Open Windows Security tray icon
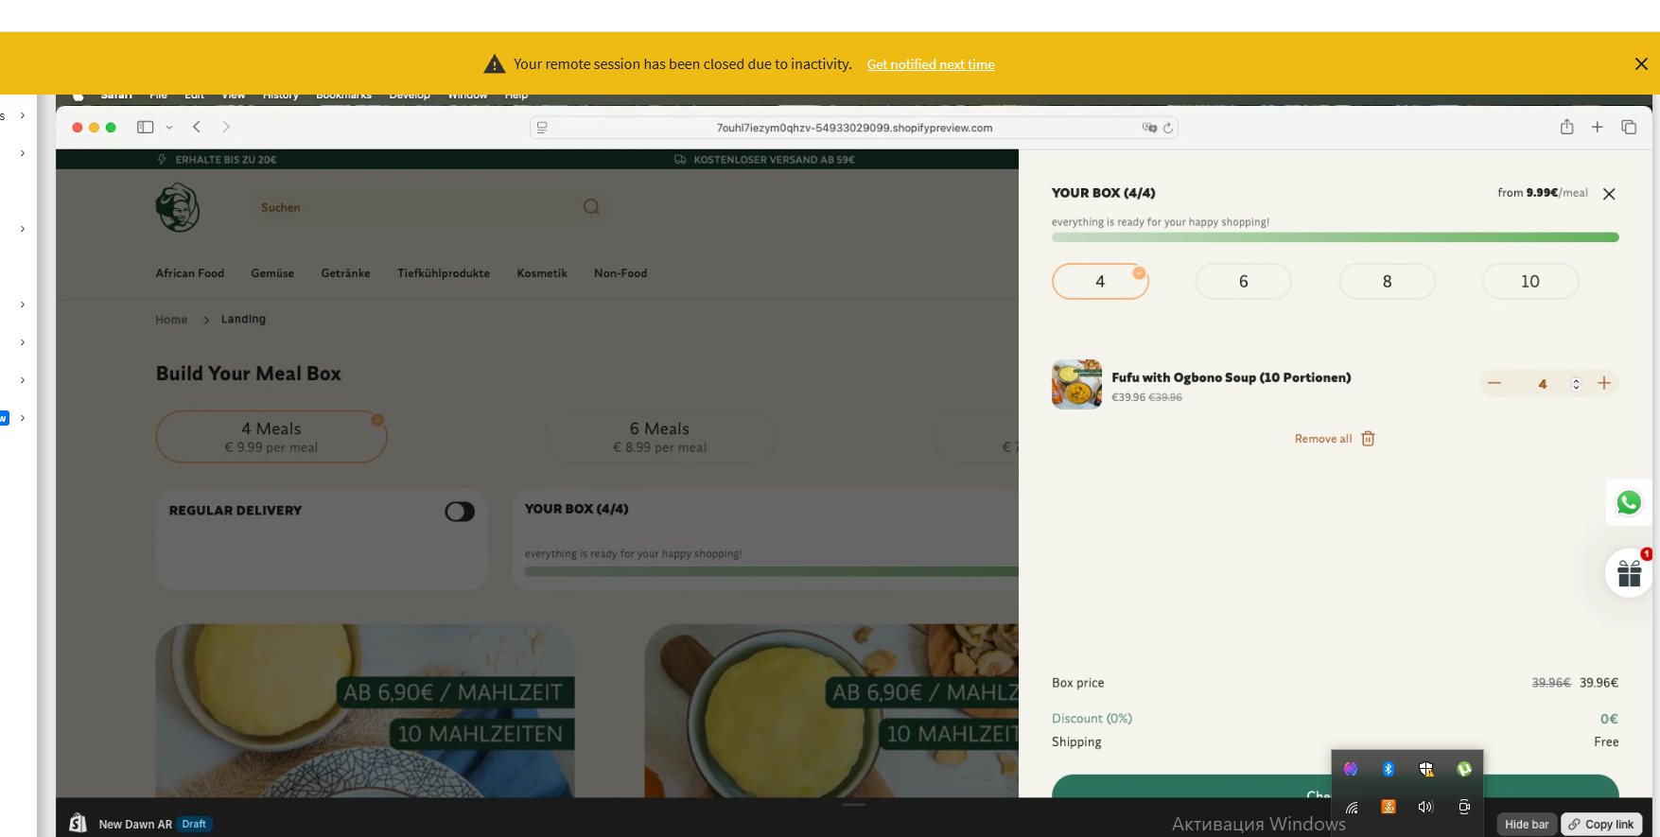 pos(1426,769)
